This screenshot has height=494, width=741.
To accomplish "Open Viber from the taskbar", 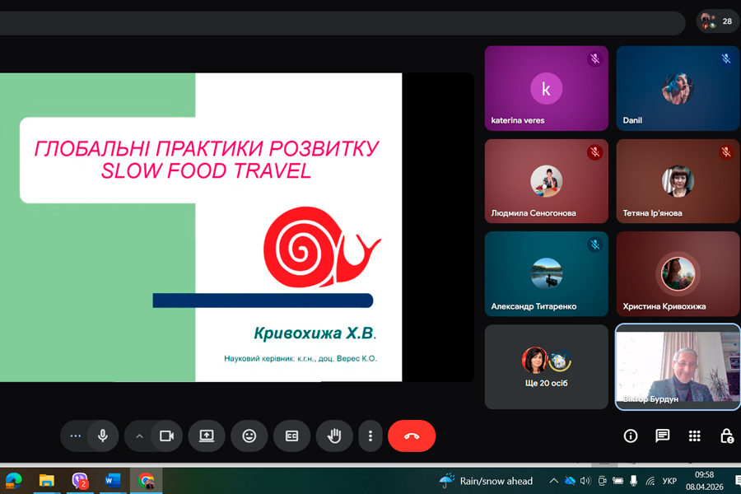I will click(x=79, y=481).
